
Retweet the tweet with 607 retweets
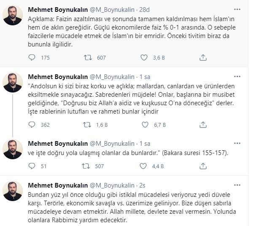(87, 58)
